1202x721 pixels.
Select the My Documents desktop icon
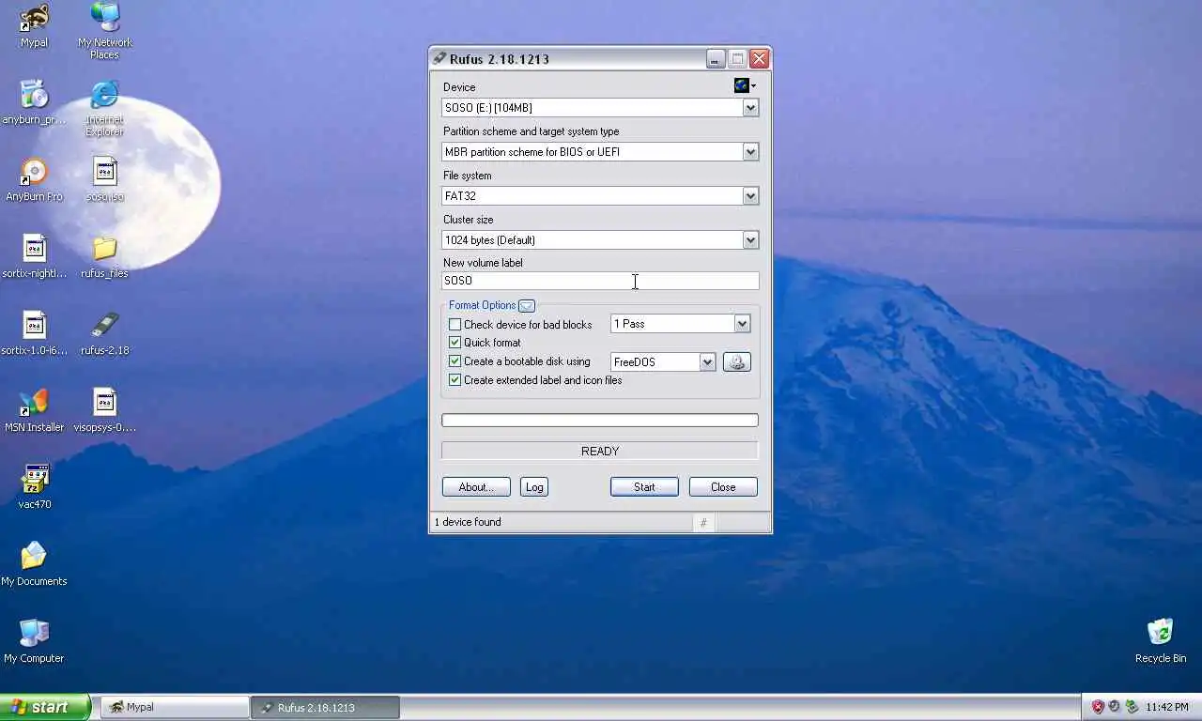(x=34, y=564)
